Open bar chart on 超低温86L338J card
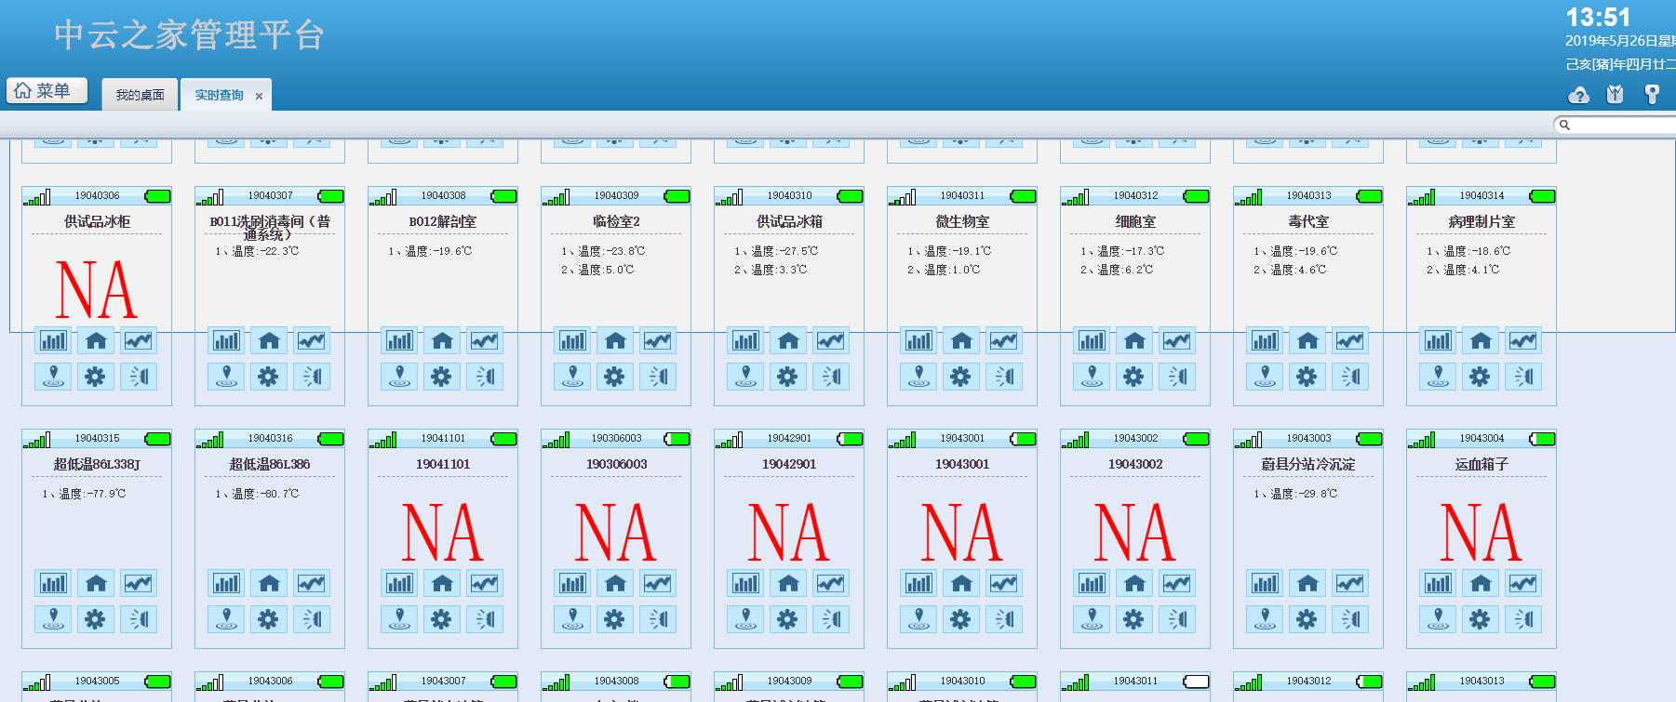Image resolution: width=1676 pixels, height=702 pixels. (x=53, y=584)
